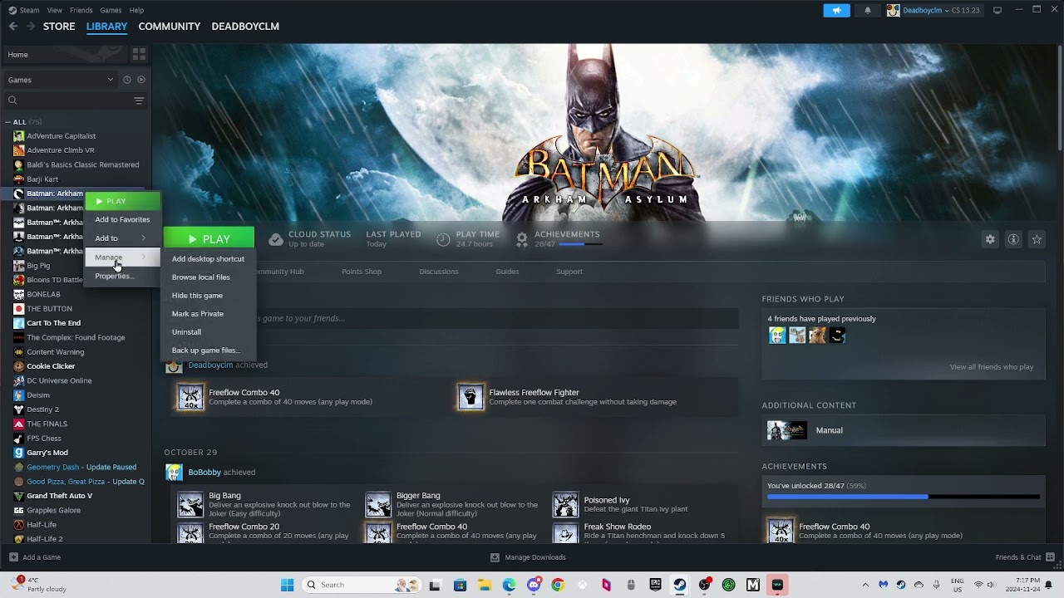Viewport: 1064px width, 598px height.
Task: Open the Points Shop tab
Action: 362,272
